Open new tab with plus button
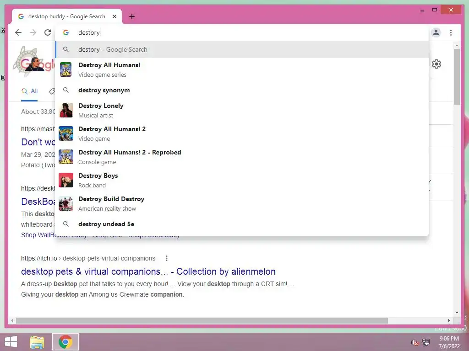469x351 pixels. click(132, 16)
